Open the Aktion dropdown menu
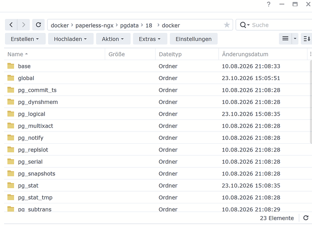 (113, 39)
